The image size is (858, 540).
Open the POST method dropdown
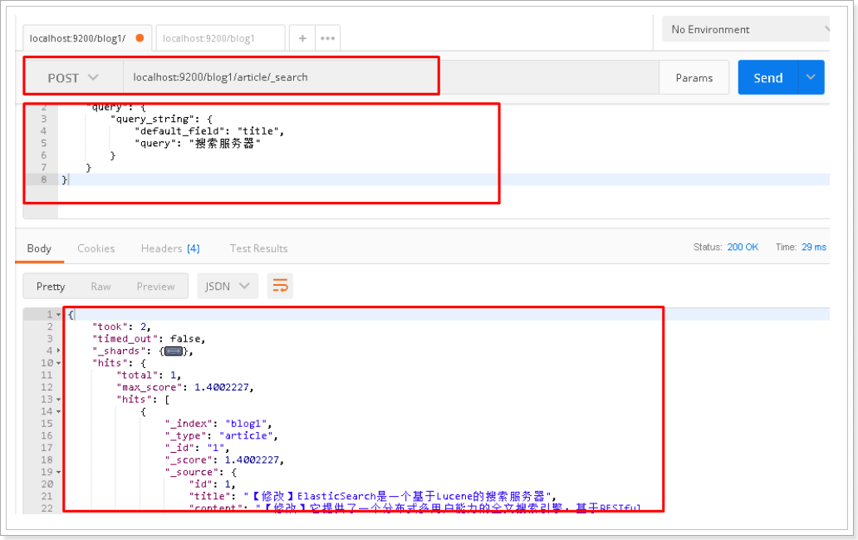(x=73, y=78)
